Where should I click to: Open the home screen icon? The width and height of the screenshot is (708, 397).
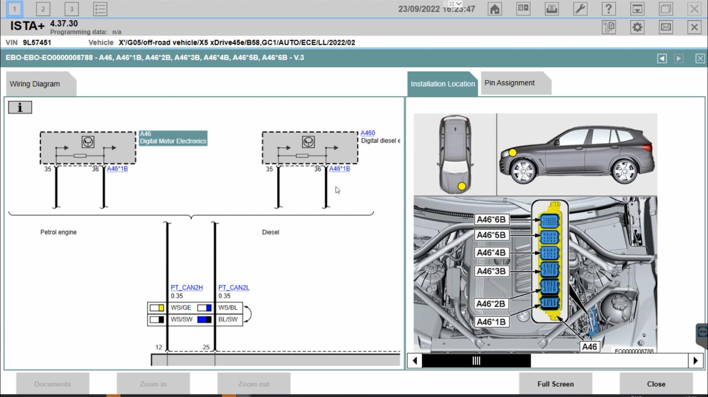click(x=494, y=9)
